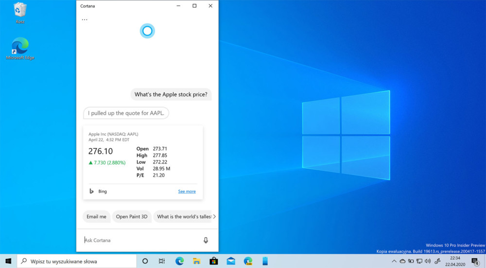Open the Mail app on the taskbar
Viewport: 486px width, 268px height.
231,261
